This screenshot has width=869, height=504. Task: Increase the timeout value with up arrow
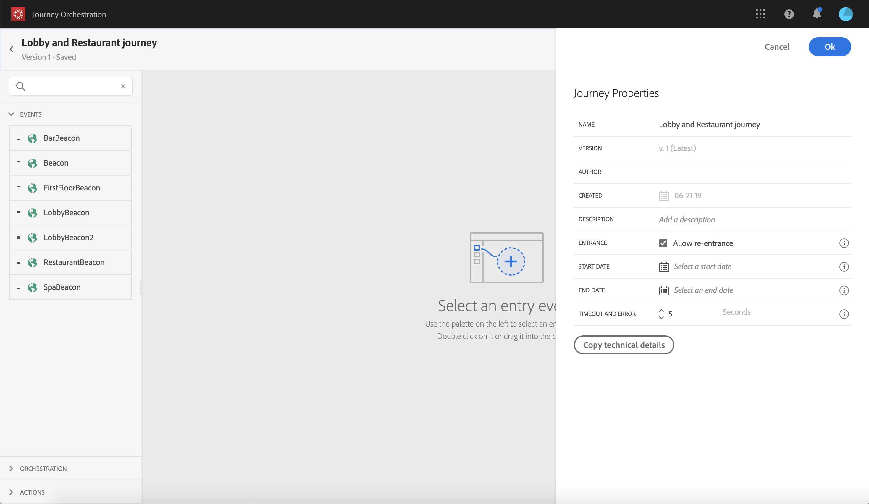661,310
